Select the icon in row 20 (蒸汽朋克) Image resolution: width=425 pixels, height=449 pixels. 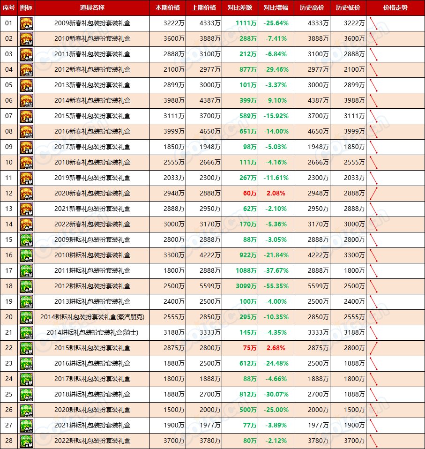coord(26,317)
